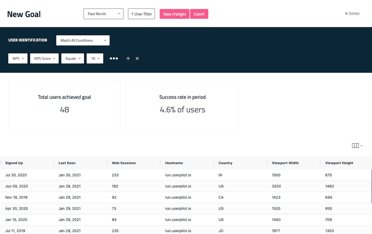Click viewport height value 709
372x234 pixels.
[x=328, y=220]
